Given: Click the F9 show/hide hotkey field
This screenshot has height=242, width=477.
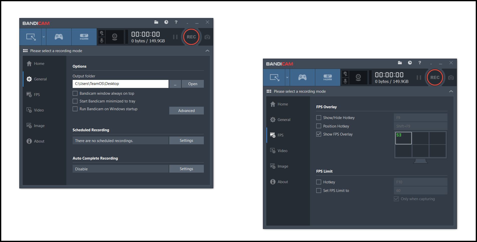Looking at the screenshot, I should tap(421, 117).
